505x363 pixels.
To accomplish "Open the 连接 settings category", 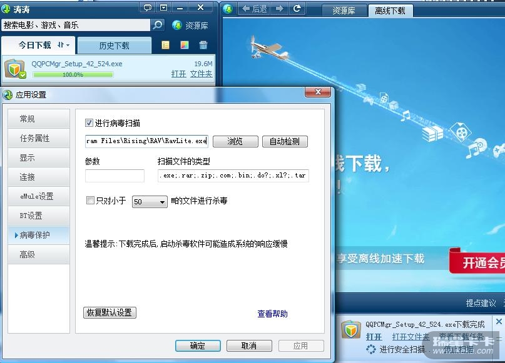I will click(39, 177).
